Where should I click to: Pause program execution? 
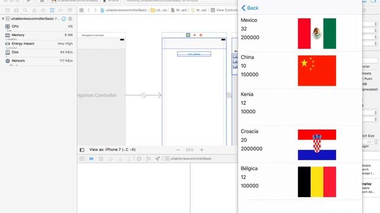[101, 159]
